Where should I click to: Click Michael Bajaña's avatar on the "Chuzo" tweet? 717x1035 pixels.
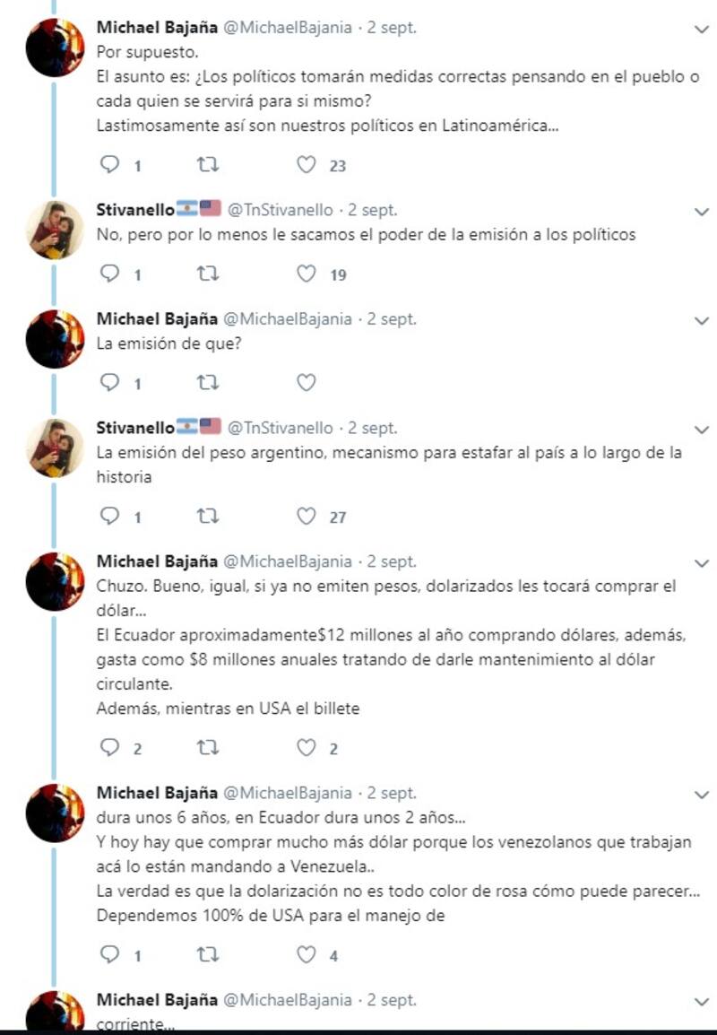point(56,582)
